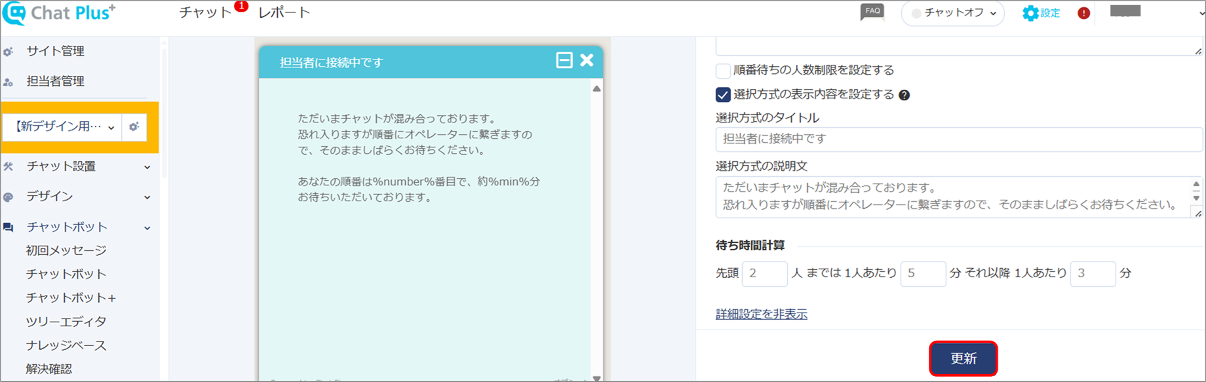Close the chat preview widget
1206x382 pixels.
(587, 60)
